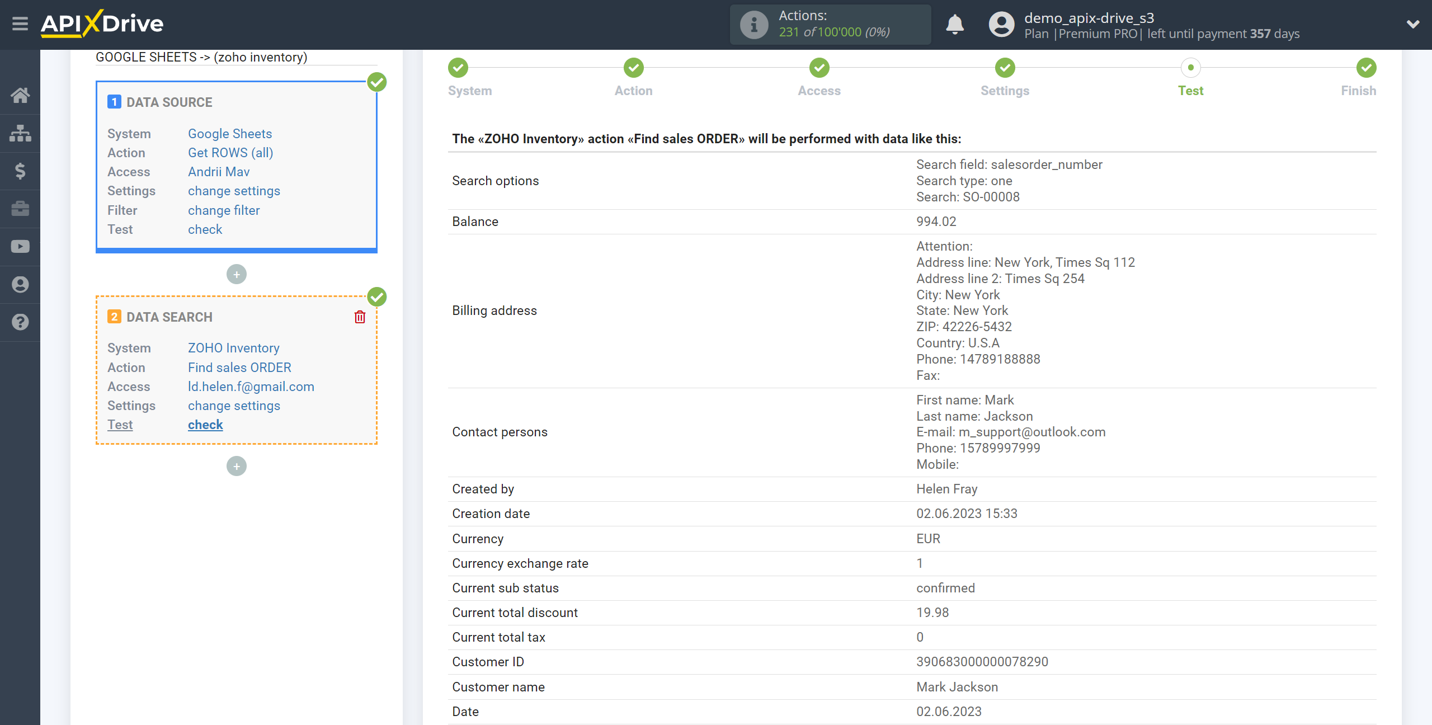Screen dimensions: 1432x725
Task: Click the Test label in Data Search
Action: (x=120, y=425)
